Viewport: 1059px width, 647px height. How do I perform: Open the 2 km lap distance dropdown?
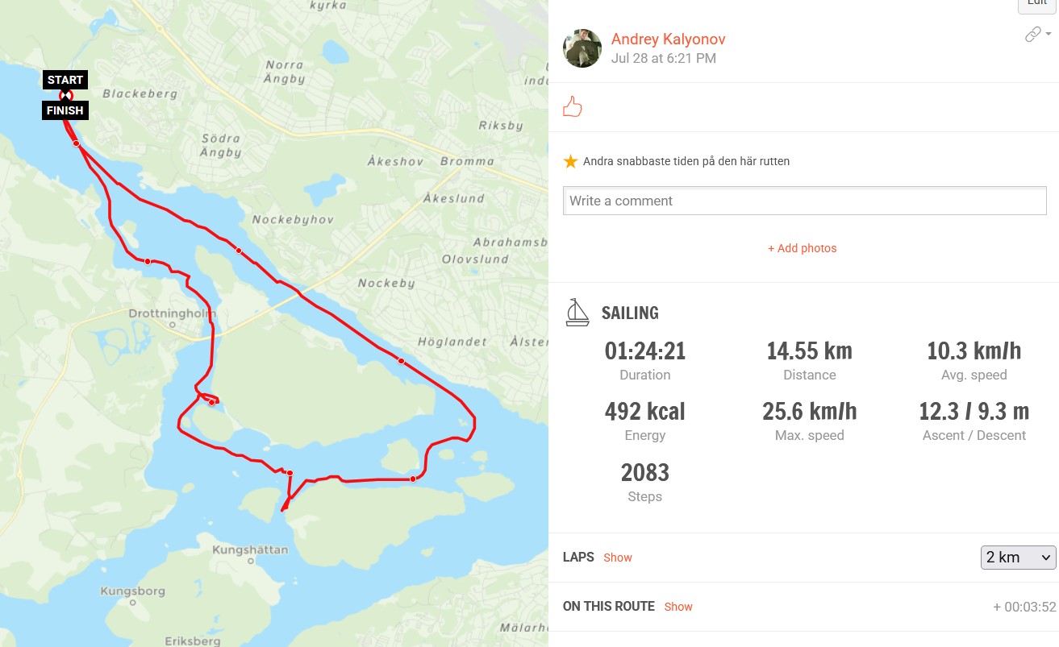tap(1018, 557)
